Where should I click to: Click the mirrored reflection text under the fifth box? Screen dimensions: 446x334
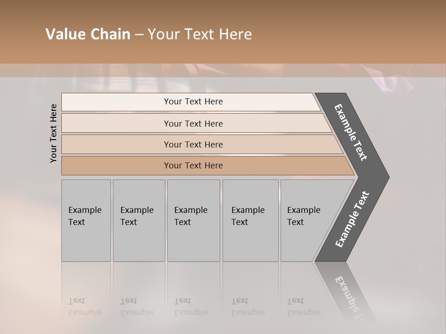pos(303,307)
